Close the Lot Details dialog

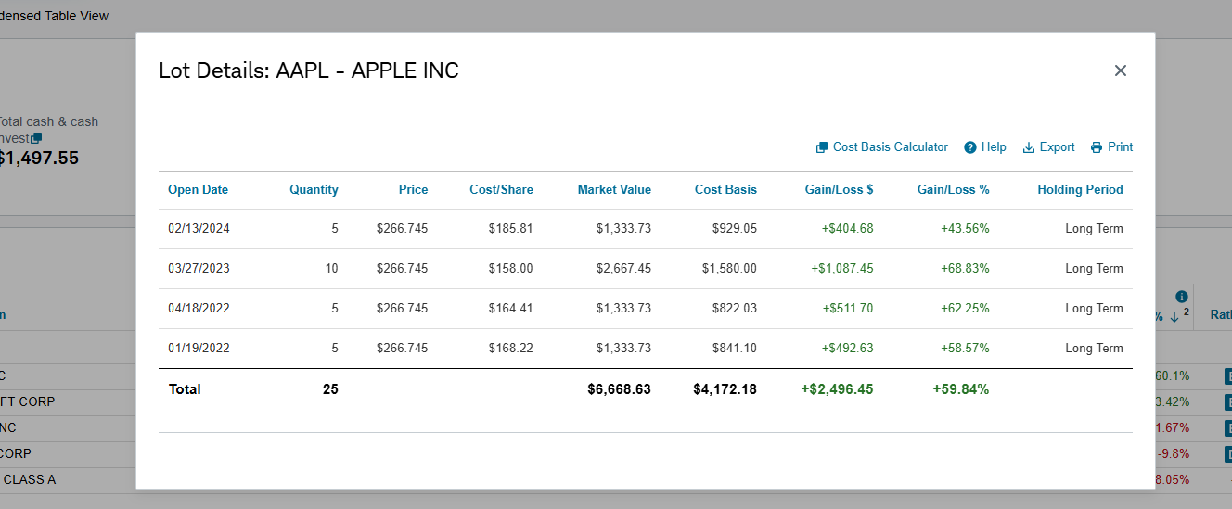pyautogui.click(x=1120, y=70)
